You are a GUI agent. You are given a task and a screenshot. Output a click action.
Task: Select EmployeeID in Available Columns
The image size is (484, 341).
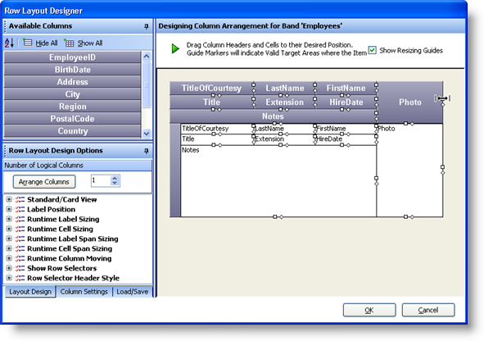[x=73, y=57]
